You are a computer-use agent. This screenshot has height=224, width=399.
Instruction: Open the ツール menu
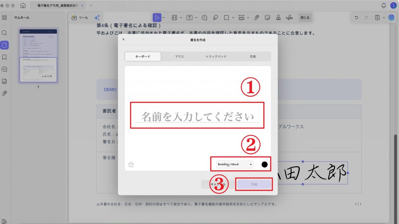point(80,18)
